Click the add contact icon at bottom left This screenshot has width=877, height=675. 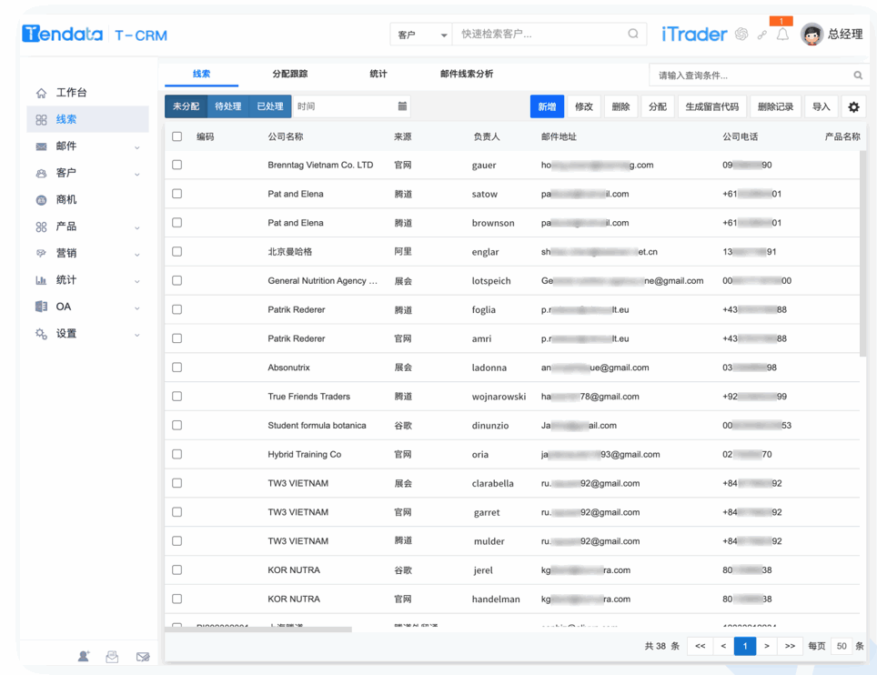pyautogui.click(x=83, y=656)
